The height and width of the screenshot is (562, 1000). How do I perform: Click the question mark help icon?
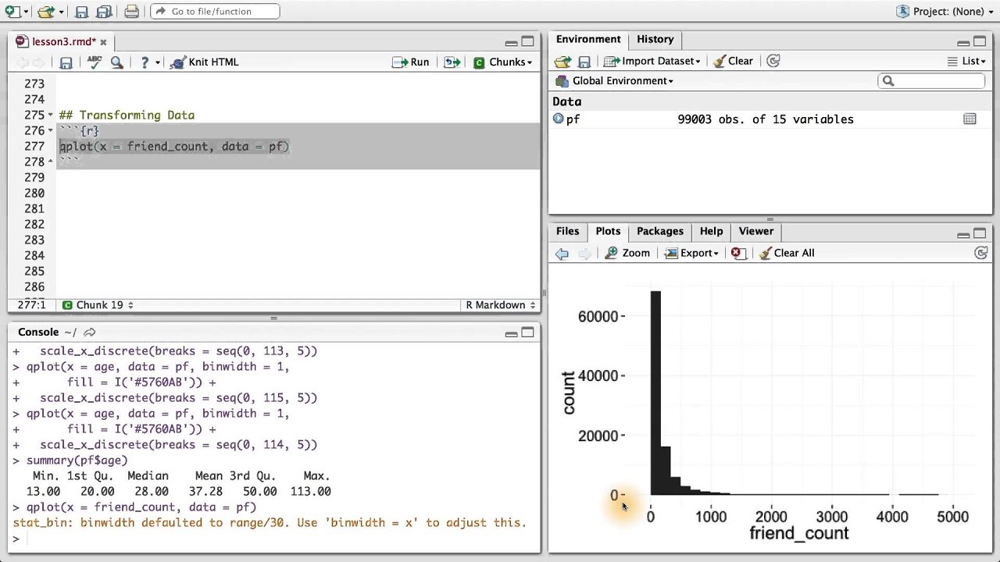(x=145, y=62)
